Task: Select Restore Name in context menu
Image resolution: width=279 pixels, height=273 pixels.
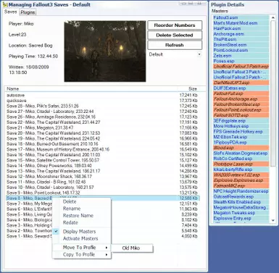Action: (x=78, y=216)
